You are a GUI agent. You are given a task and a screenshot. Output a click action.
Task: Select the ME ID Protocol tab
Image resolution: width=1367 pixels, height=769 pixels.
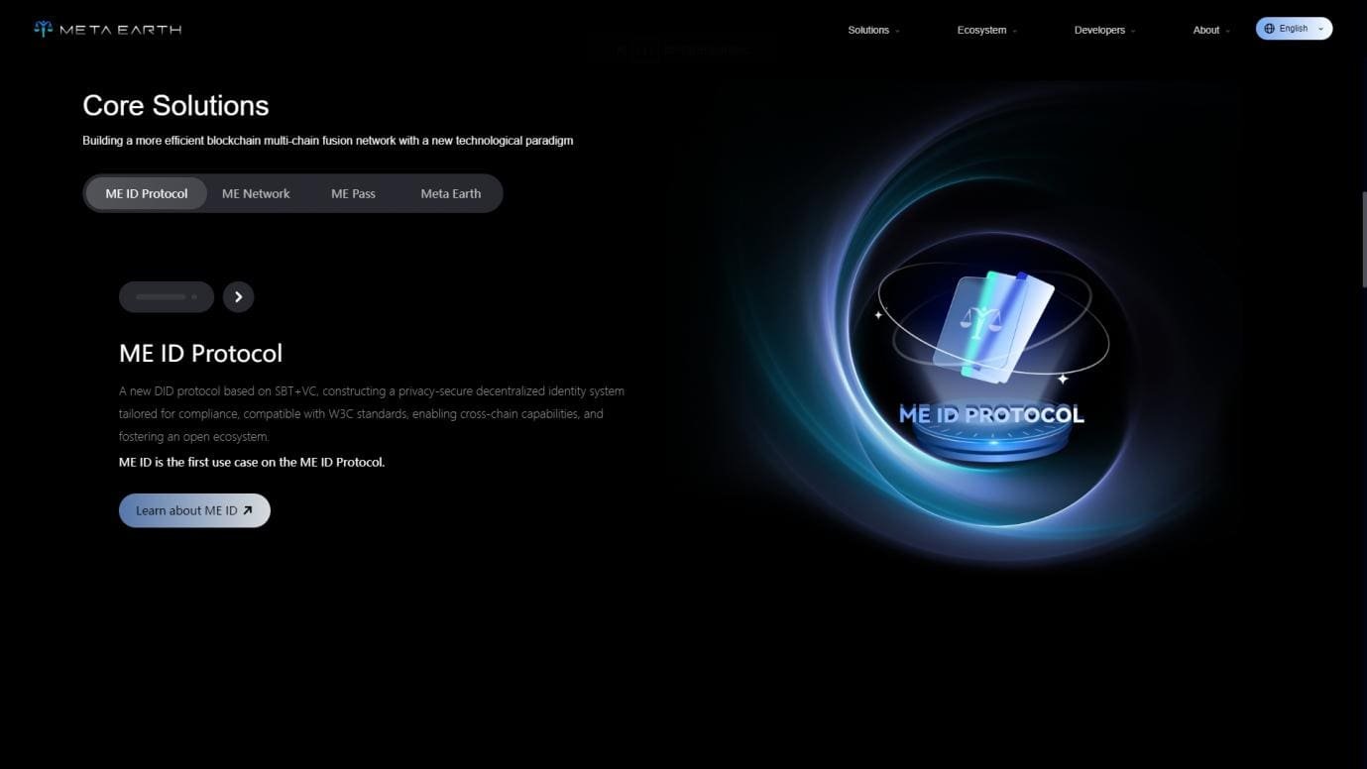coord(146,193)
